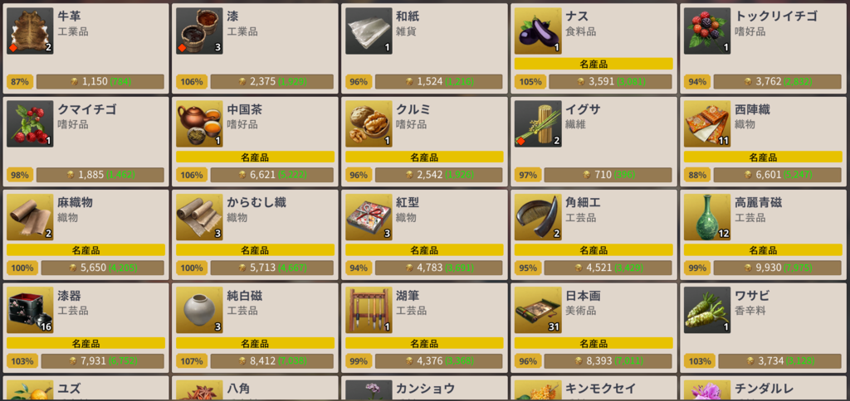Select the 高麗青磁 celadon vase icon
Image resolution: width=850 pixels, height=401 pixels.
tap(707, 217)
